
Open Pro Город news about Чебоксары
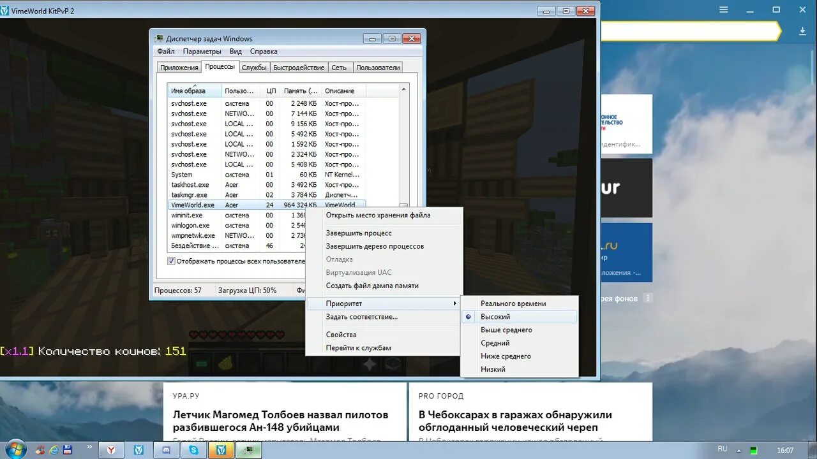[515, 421]
